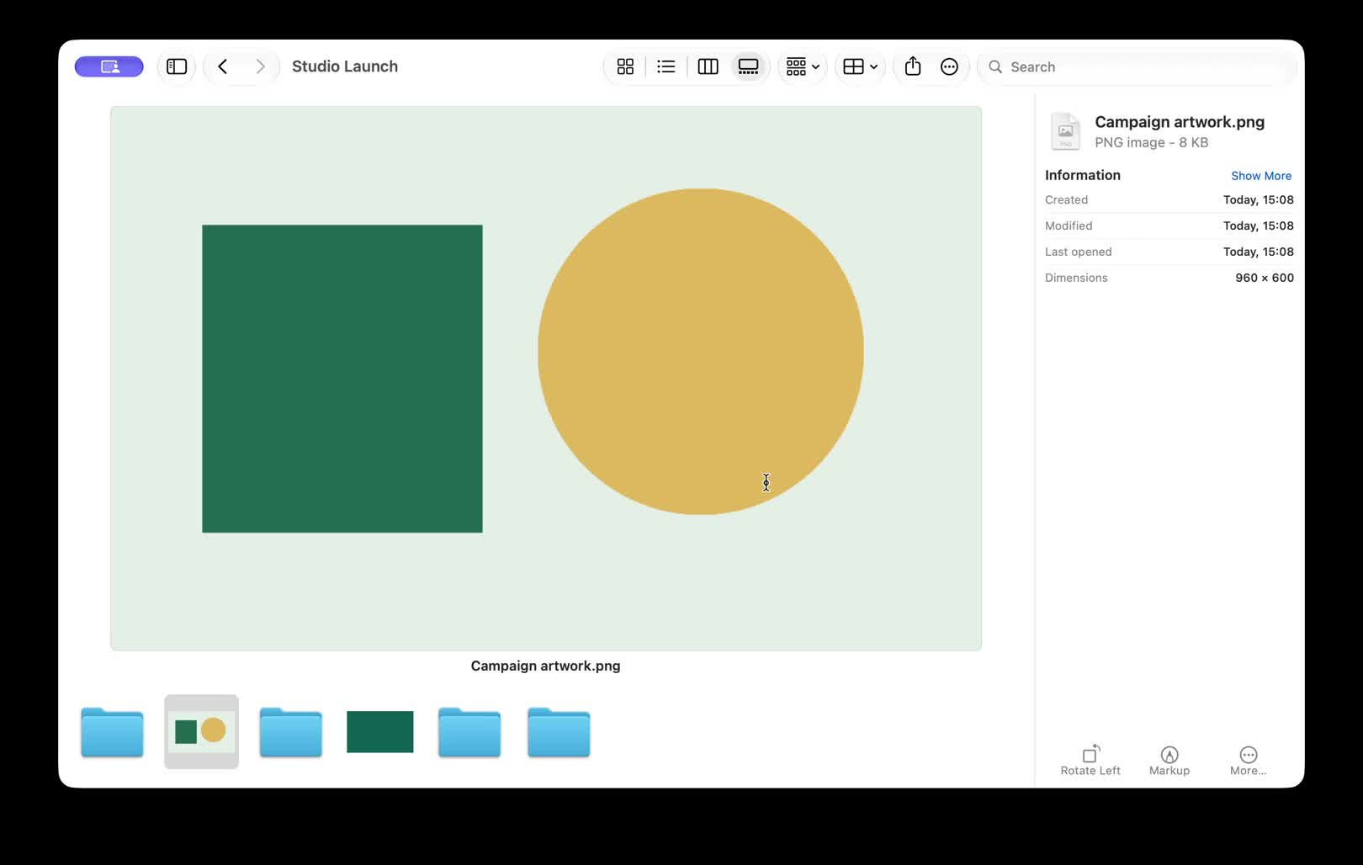
Task: Open the Share menu
Action: click(913, 66)
